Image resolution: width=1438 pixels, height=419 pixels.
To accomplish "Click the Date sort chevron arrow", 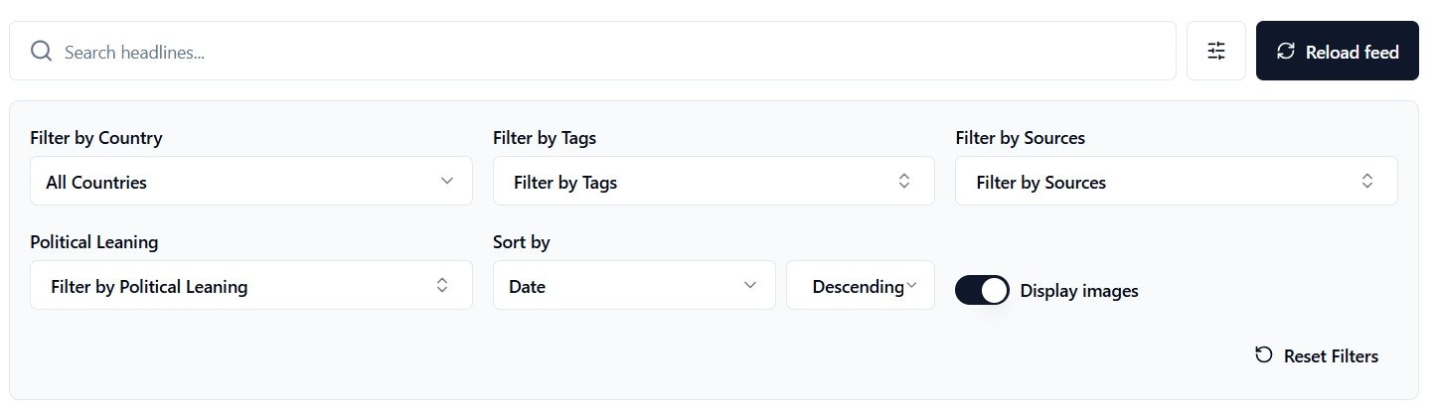I will (751, 286).
